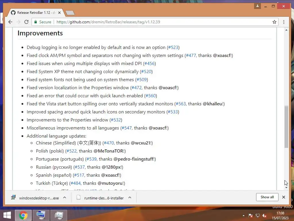The image size is (294, 221).
Task: Open the computer keyboard taskbar app
Action: [x=41, y=215]
